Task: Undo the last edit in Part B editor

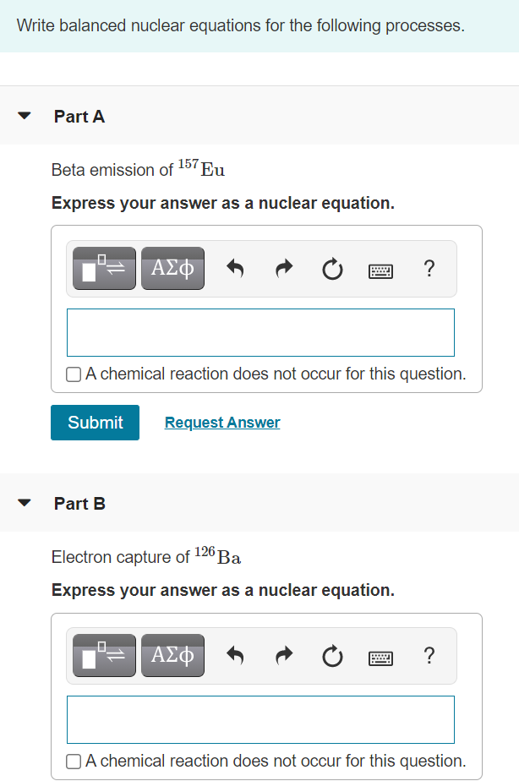Action: click(x=234, y=656)
